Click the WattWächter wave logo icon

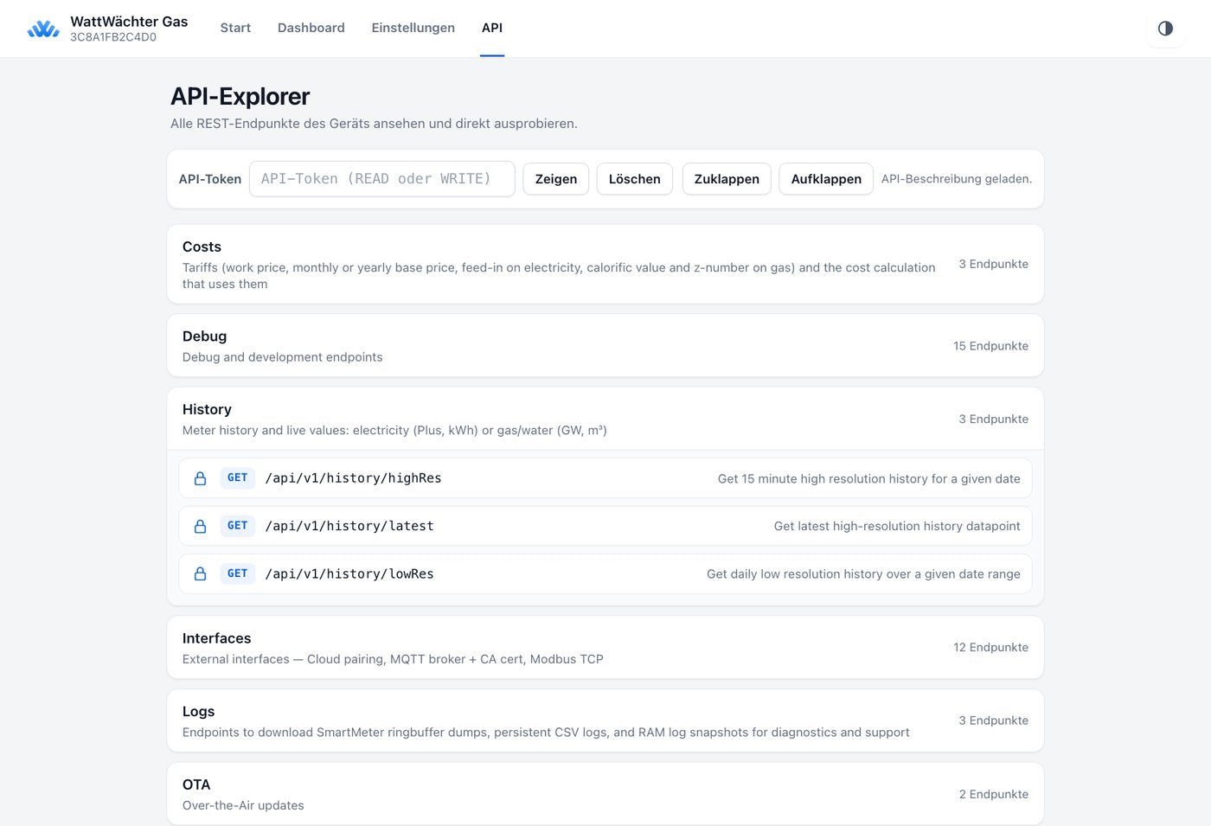(43, 29)
